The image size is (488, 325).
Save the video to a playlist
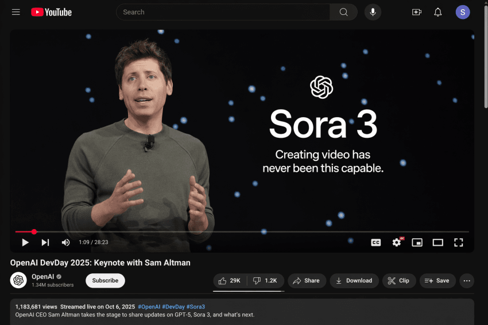click(x=437, y=281)
